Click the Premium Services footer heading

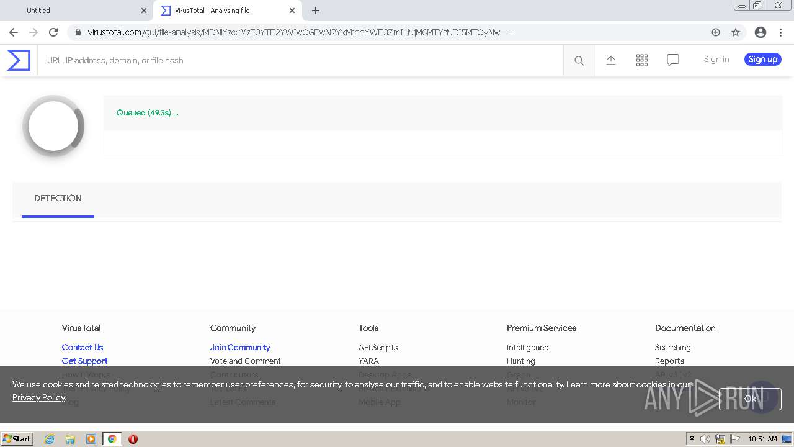(x=542, y=328)
